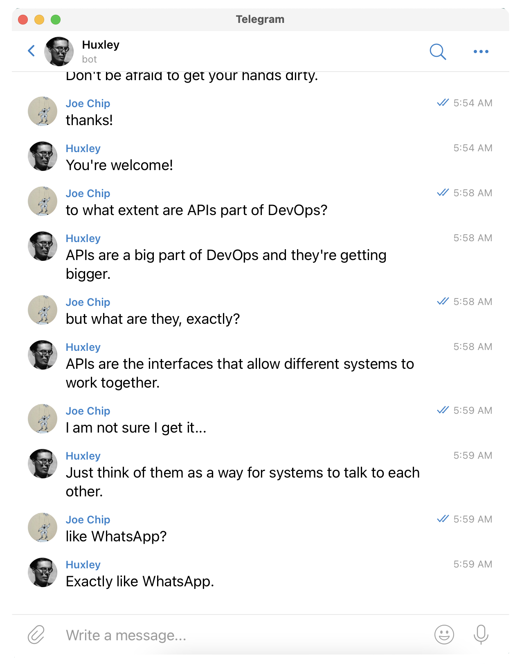Image resolution: width=522 pixels, height=664 pixels.
Task: Click the Huxley bot title in header
Action: pos(101,45)
